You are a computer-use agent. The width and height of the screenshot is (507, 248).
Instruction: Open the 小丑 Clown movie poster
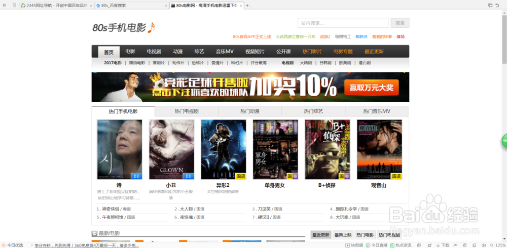172,149
